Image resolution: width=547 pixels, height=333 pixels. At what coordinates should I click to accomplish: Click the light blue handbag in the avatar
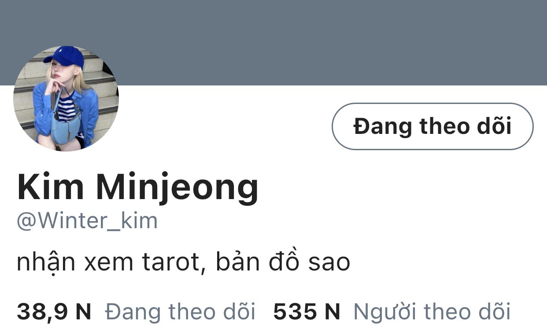click(x=66, y=125)
